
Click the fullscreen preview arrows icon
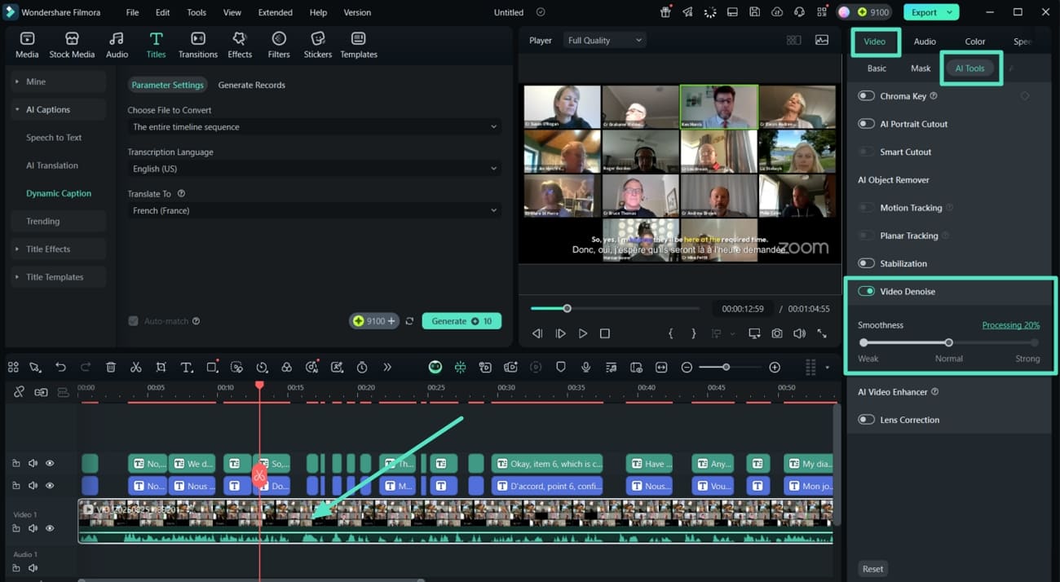pyautogui.click(x=822, y=333)
